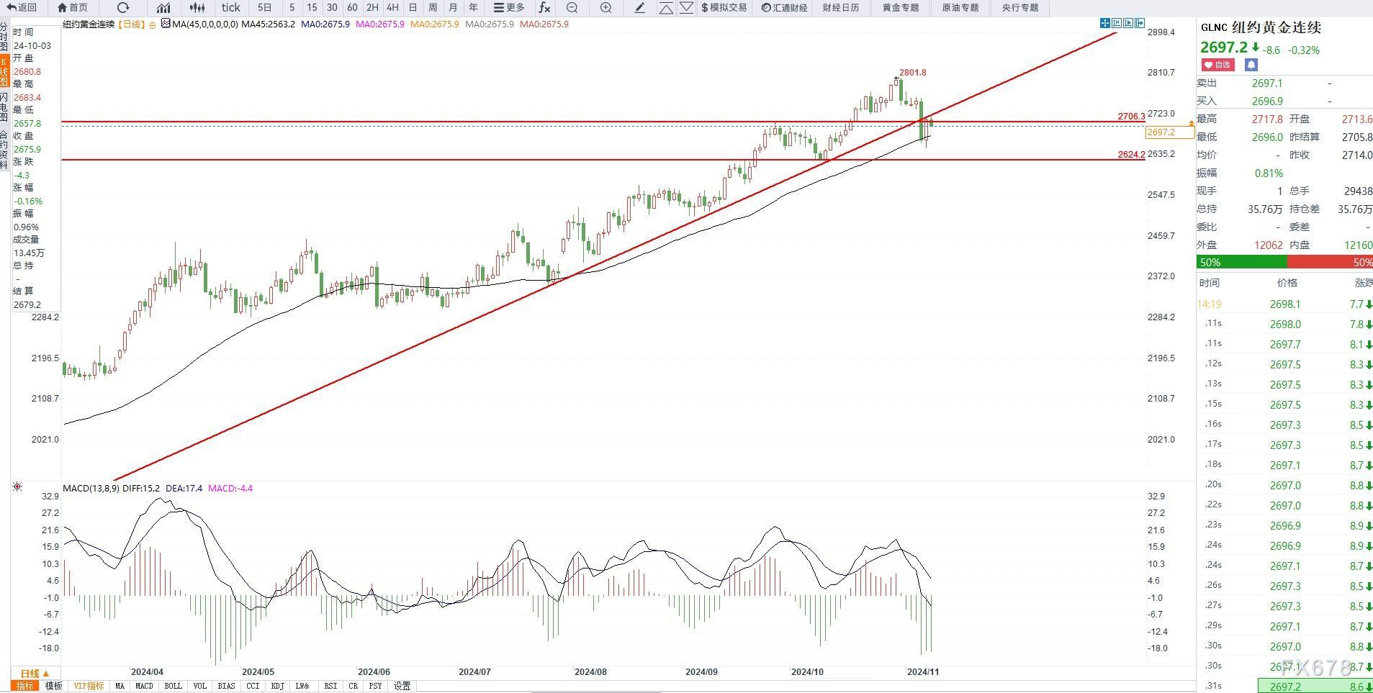Viewport: 1373px width, 693px height.
Task: Open 模拟交易 simulated trading
Action: point(724,8)
